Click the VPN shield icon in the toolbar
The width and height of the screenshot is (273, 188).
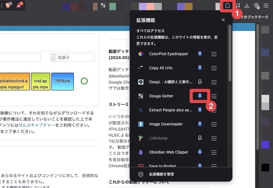click(x=257, y=6)
